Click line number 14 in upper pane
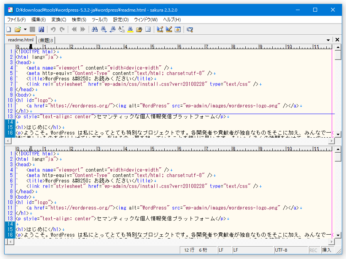Image resolution: width=346 pixels, height=259 pixels. (10, 122)
